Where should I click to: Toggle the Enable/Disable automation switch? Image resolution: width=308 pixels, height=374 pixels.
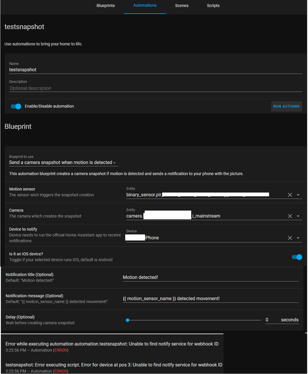(16, 107)
